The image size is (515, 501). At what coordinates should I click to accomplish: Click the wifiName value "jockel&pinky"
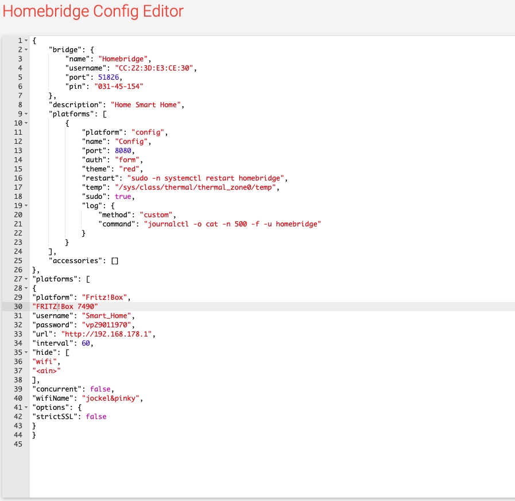tap(111, 398)
